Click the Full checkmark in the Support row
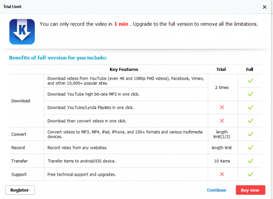 point(250,174)
